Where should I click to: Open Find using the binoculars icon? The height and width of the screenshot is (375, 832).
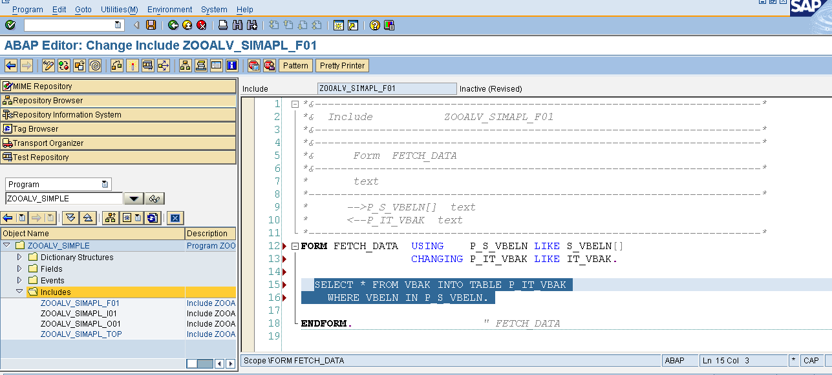pos(236,25)
